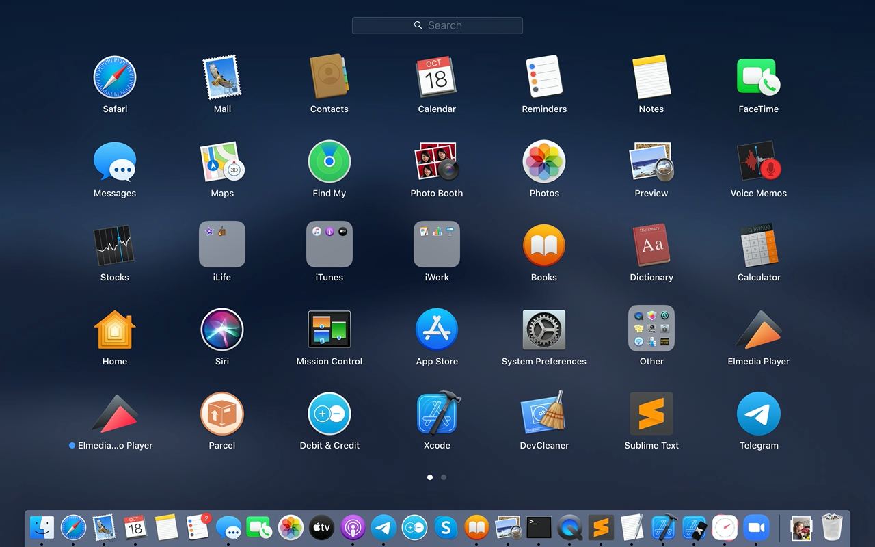Open the Elmedia...o Player with red icon

click(115, 414)
